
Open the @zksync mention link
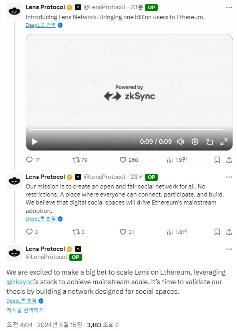(x=20, y=282)
